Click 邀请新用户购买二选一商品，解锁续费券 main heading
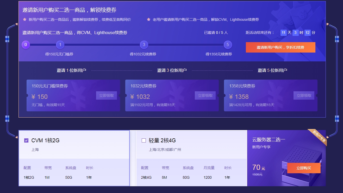343x193 pixels. (x=69, y=10)
